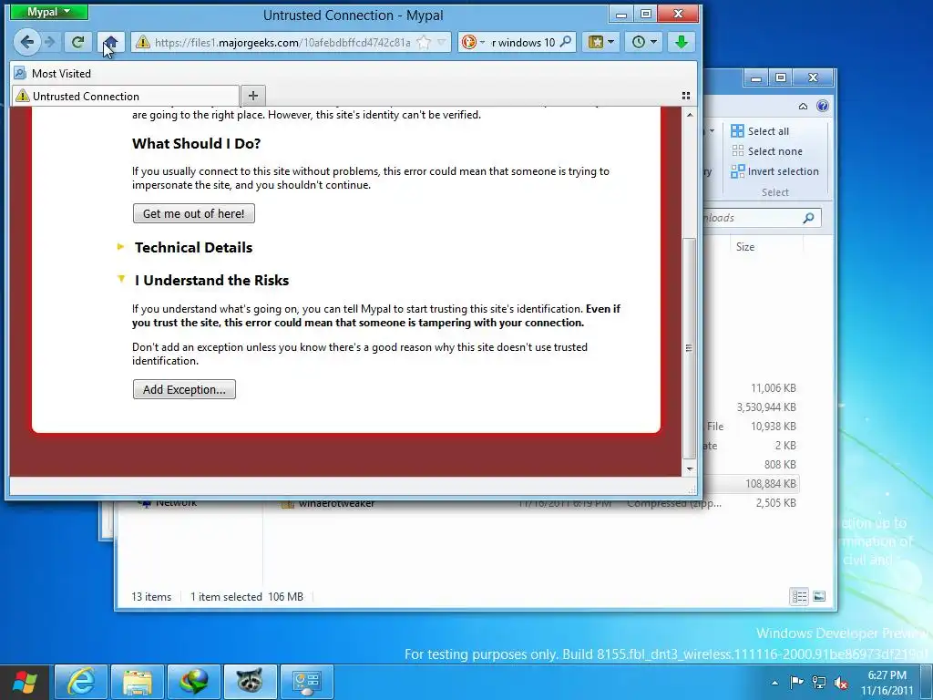The image size is (933, 700).
Task: Focus the majorgeeks URL address field
Action: coord(282,42)
